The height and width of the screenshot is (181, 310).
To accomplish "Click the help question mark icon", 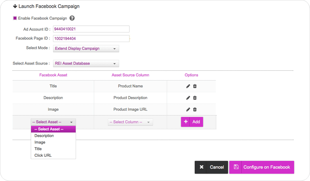I will pos(72,18).
